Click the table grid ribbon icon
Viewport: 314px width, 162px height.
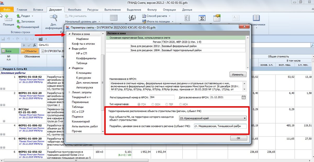[114, 18]
